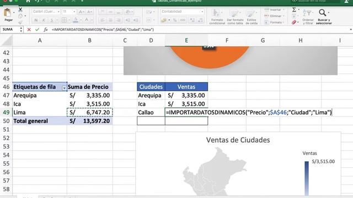Open Dar formato como tabla gallery

coord(235,16)
